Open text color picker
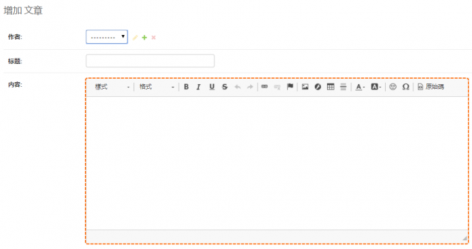 360,87
